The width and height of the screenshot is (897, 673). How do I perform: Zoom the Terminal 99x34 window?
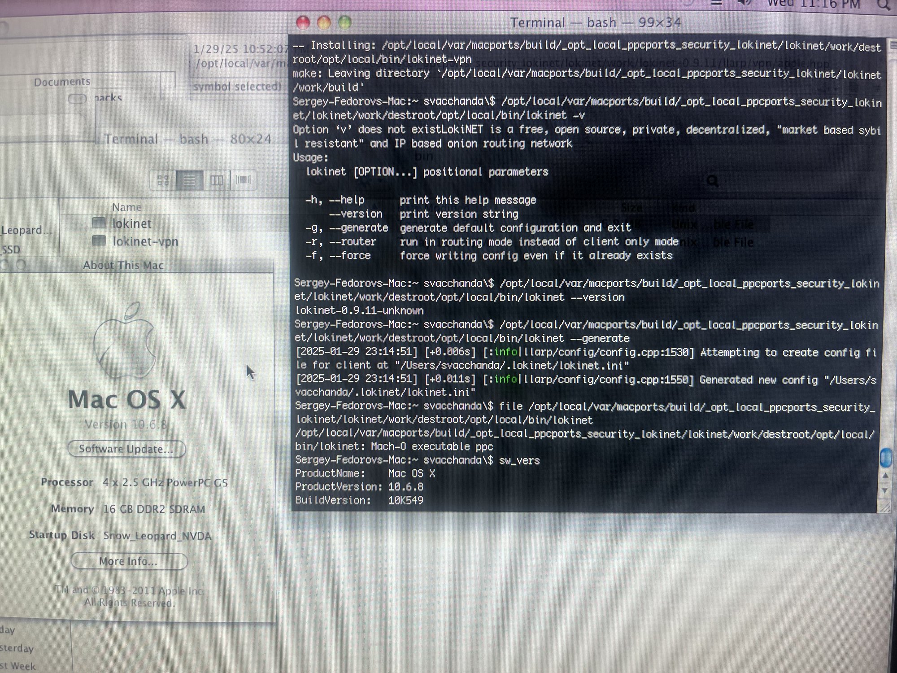point(344,22)
